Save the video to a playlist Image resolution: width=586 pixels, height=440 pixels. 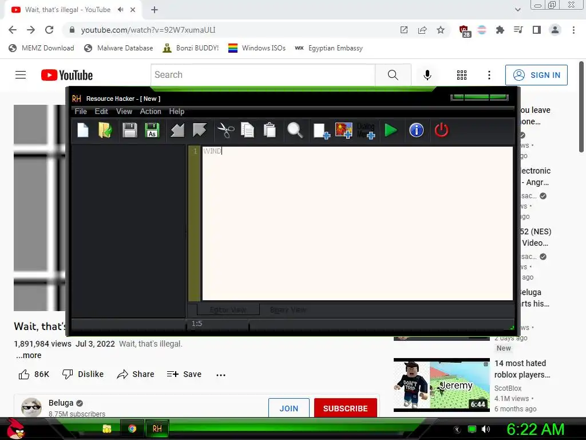[x=184, y=374]
